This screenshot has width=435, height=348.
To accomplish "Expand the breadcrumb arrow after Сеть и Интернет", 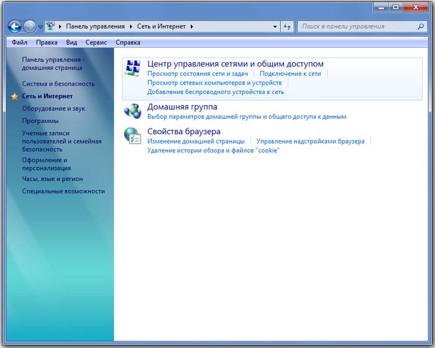I will point(192,27).
